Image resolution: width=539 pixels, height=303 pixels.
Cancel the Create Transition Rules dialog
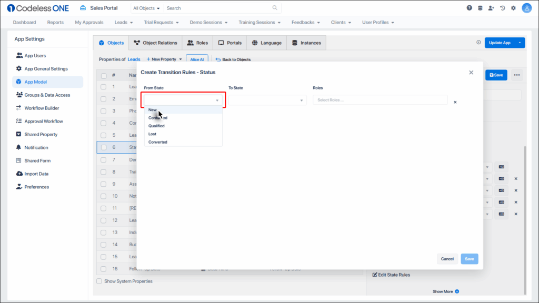click(x=447, y=259)
